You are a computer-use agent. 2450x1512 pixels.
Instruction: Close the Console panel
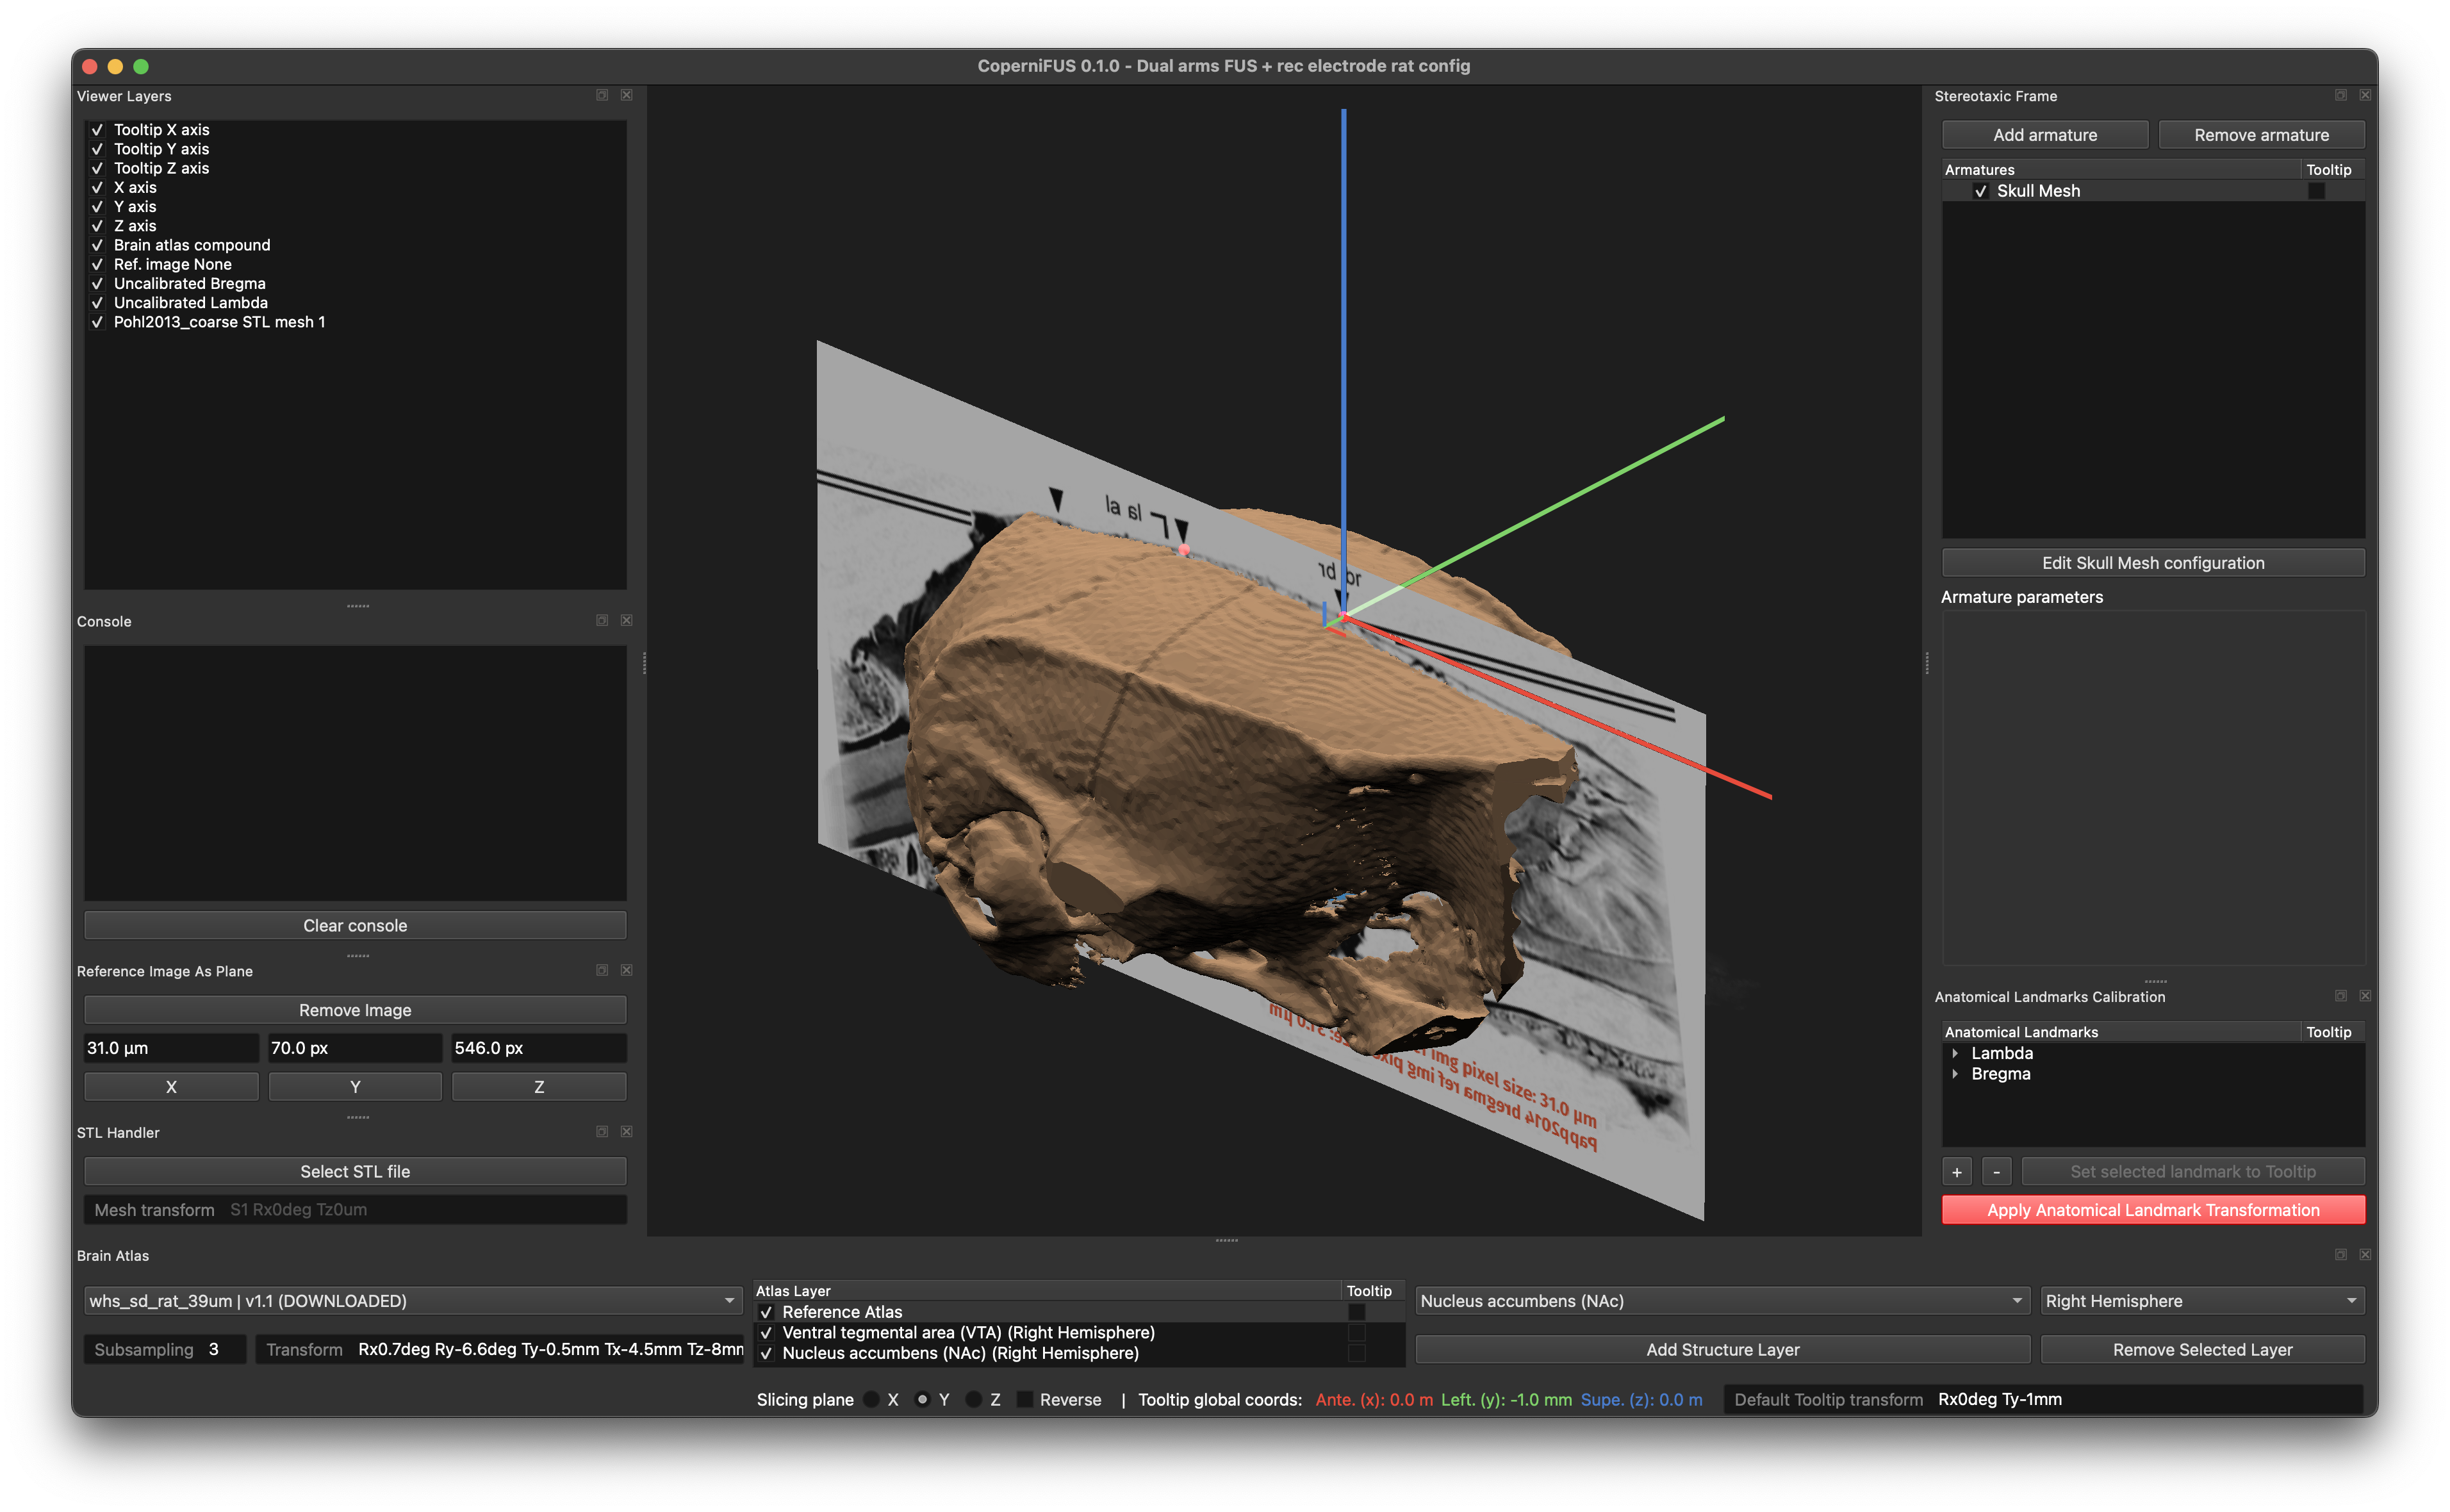[626, 620]
